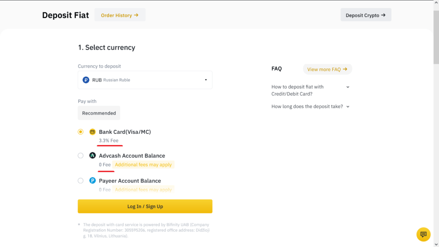Viewport: 439px width, 247px height.
Task: Click the RUB ruble currency icon
Action: (86, 80)
